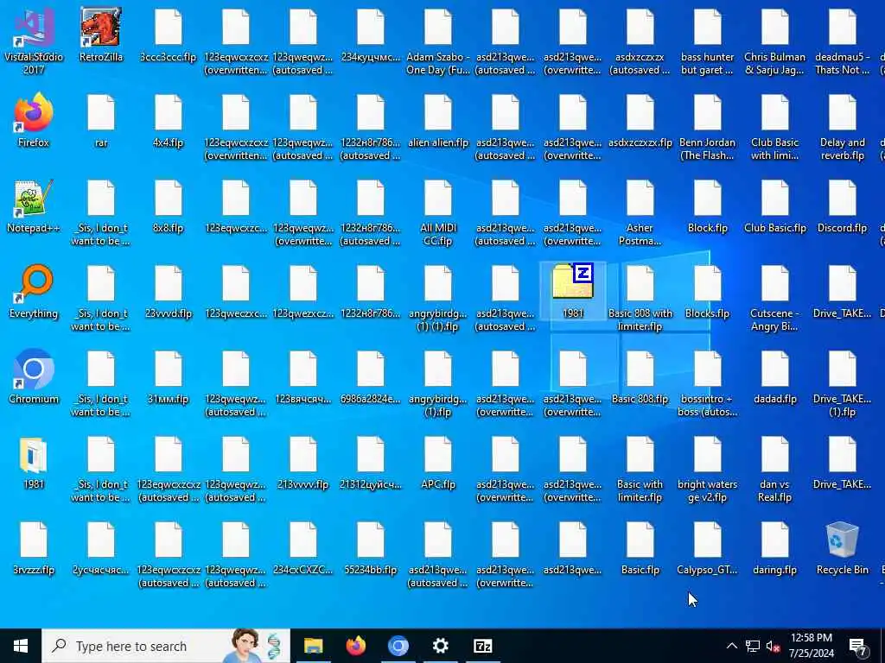This screenshot has width=885, height=663.
Task: Open the notification center icon
Action: click(857, 646)
